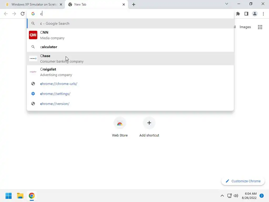Image resolution: width=269 pixels, height=202 pixels.
Task: Open the profile avatar icon
Action: (x=255, y=14)
